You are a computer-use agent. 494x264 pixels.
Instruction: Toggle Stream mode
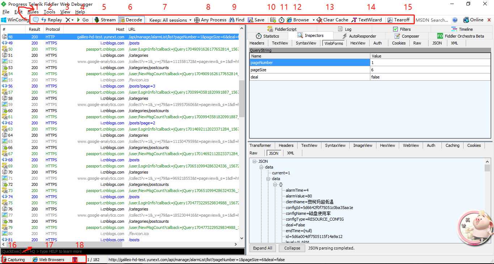[x=105, y=20]
